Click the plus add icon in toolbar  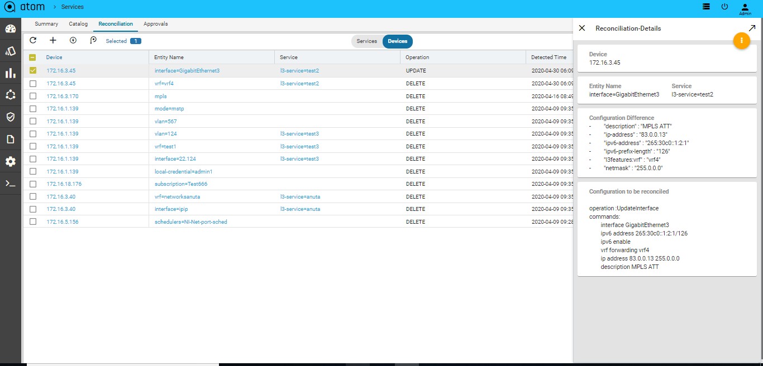(x=53, y=40)
